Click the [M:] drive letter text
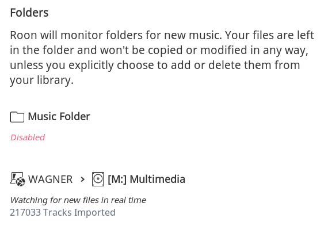The height and width of the screenshot is (241, 328). 117,179
